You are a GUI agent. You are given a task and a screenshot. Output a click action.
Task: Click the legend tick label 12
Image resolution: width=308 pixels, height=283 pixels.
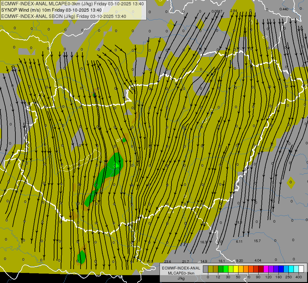coord(218,277)
